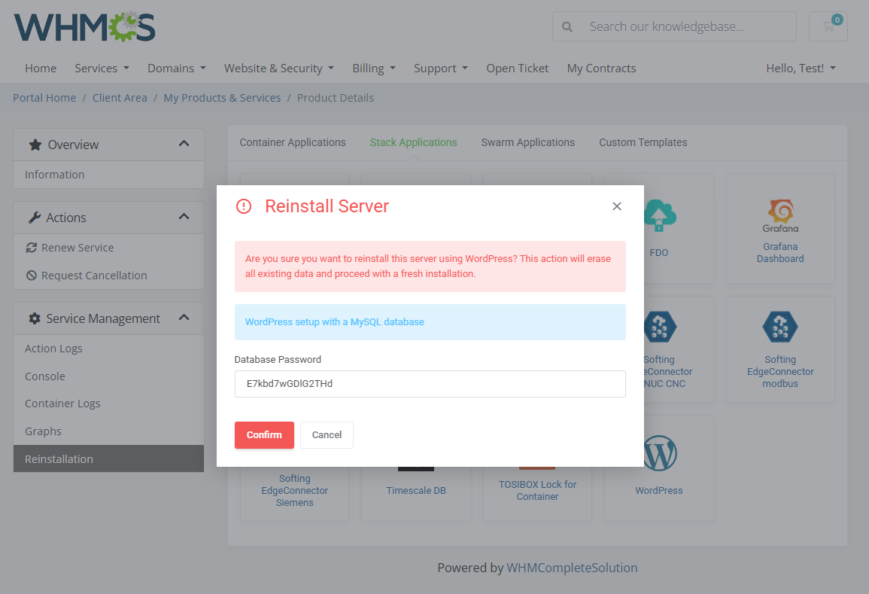Collapse the Service Management panel

183,318
